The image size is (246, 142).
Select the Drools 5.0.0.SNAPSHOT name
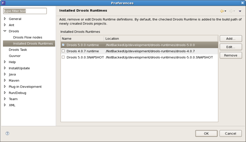coord(85,57)
